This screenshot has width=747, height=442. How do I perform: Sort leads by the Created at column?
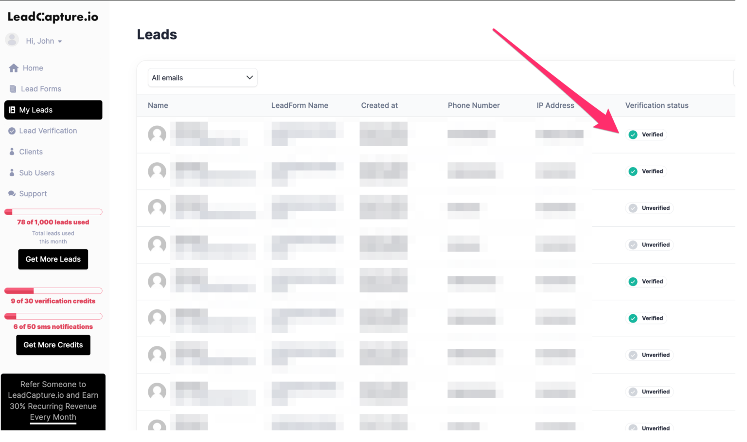379,105
